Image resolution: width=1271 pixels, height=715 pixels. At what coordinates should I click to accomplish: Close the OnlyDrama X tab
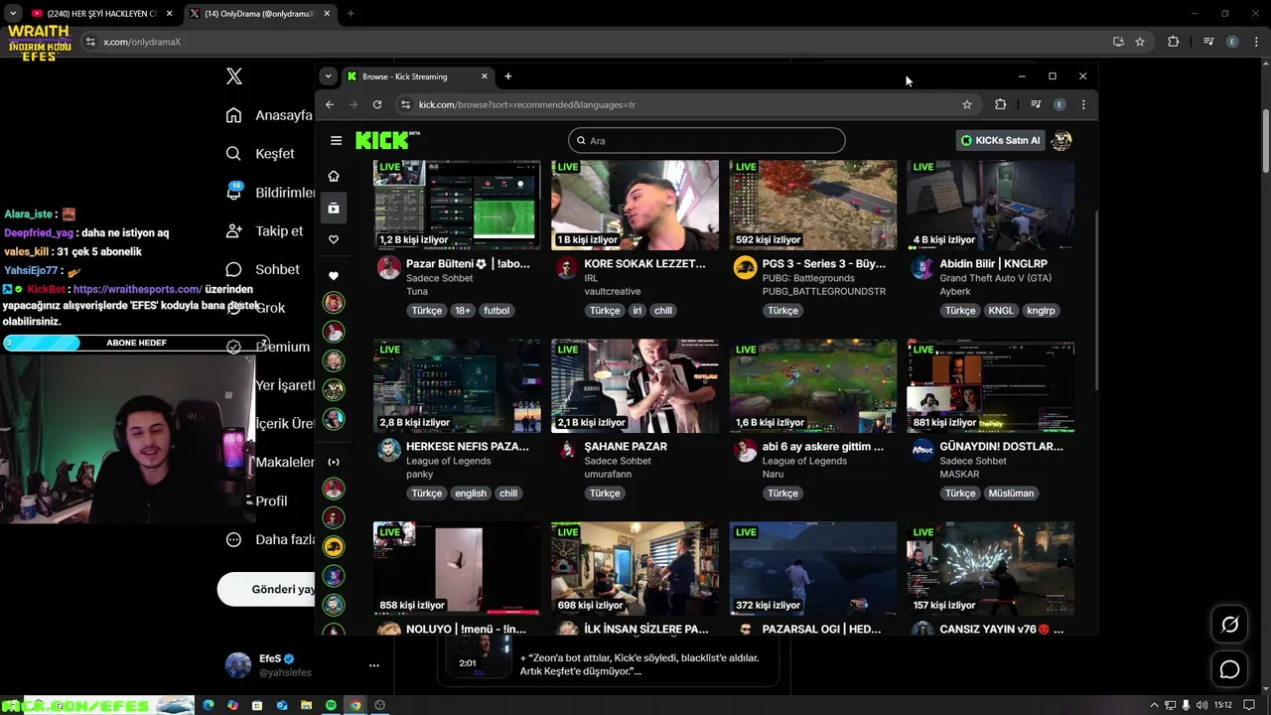click(325, 13)
